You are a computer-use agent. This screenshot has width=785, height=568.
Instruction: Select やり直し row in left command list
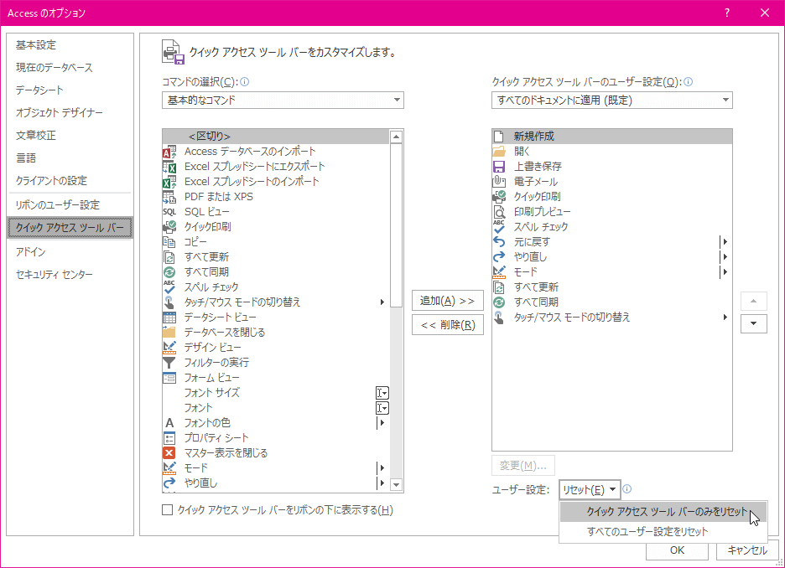pyautogui.click(x=275, y=483)
